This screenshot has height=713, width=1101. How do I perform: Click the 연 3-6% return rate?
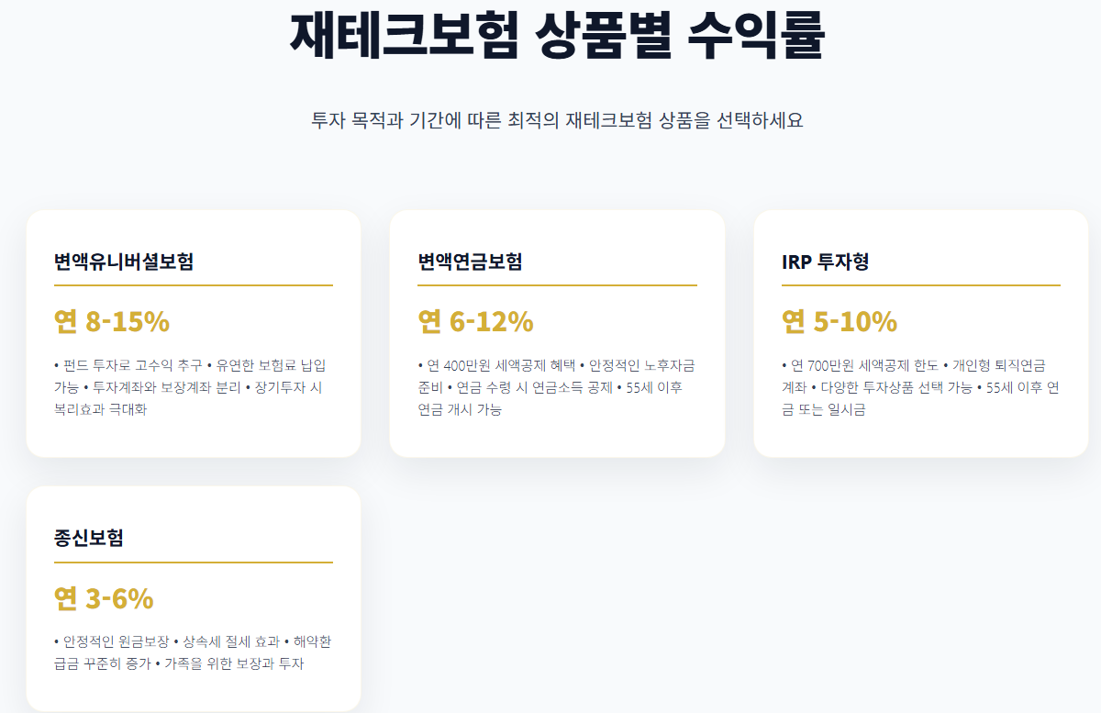tap(104, 598)
